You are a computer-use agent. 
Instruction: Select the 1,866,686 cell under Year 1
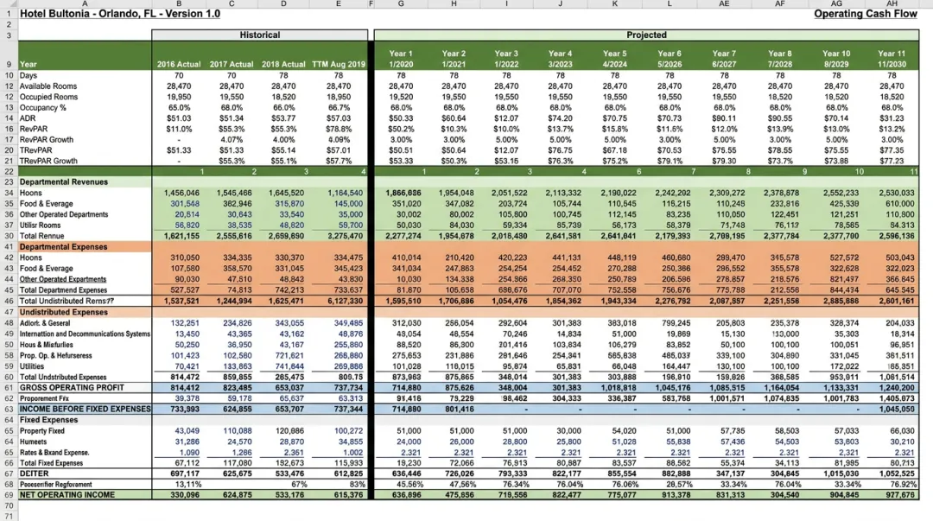403,193
